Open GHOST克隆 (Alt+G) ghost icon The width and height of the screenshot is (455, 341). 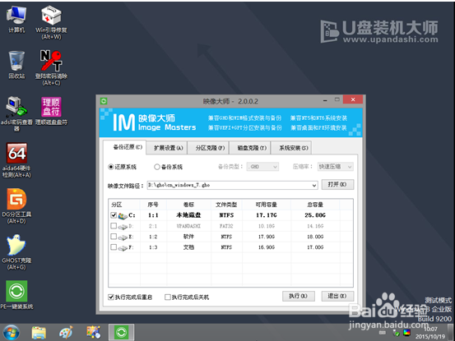tap(16, 252)
